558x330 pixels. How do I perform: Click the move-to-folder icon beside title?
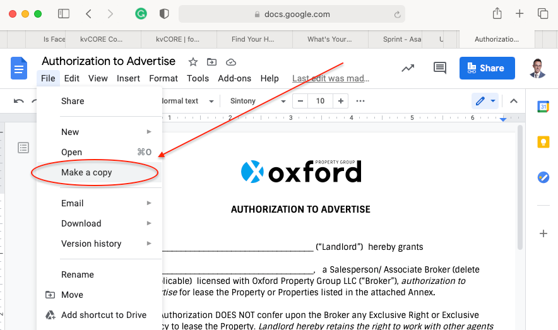coord(211,62)
